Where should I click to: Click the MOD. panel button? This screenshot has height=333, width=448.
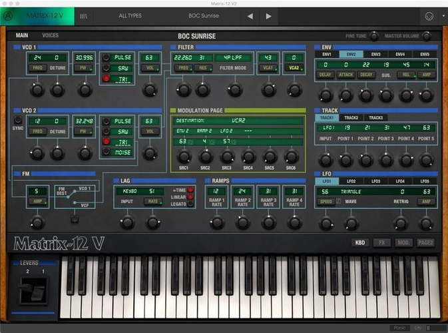tap(403, 242)
